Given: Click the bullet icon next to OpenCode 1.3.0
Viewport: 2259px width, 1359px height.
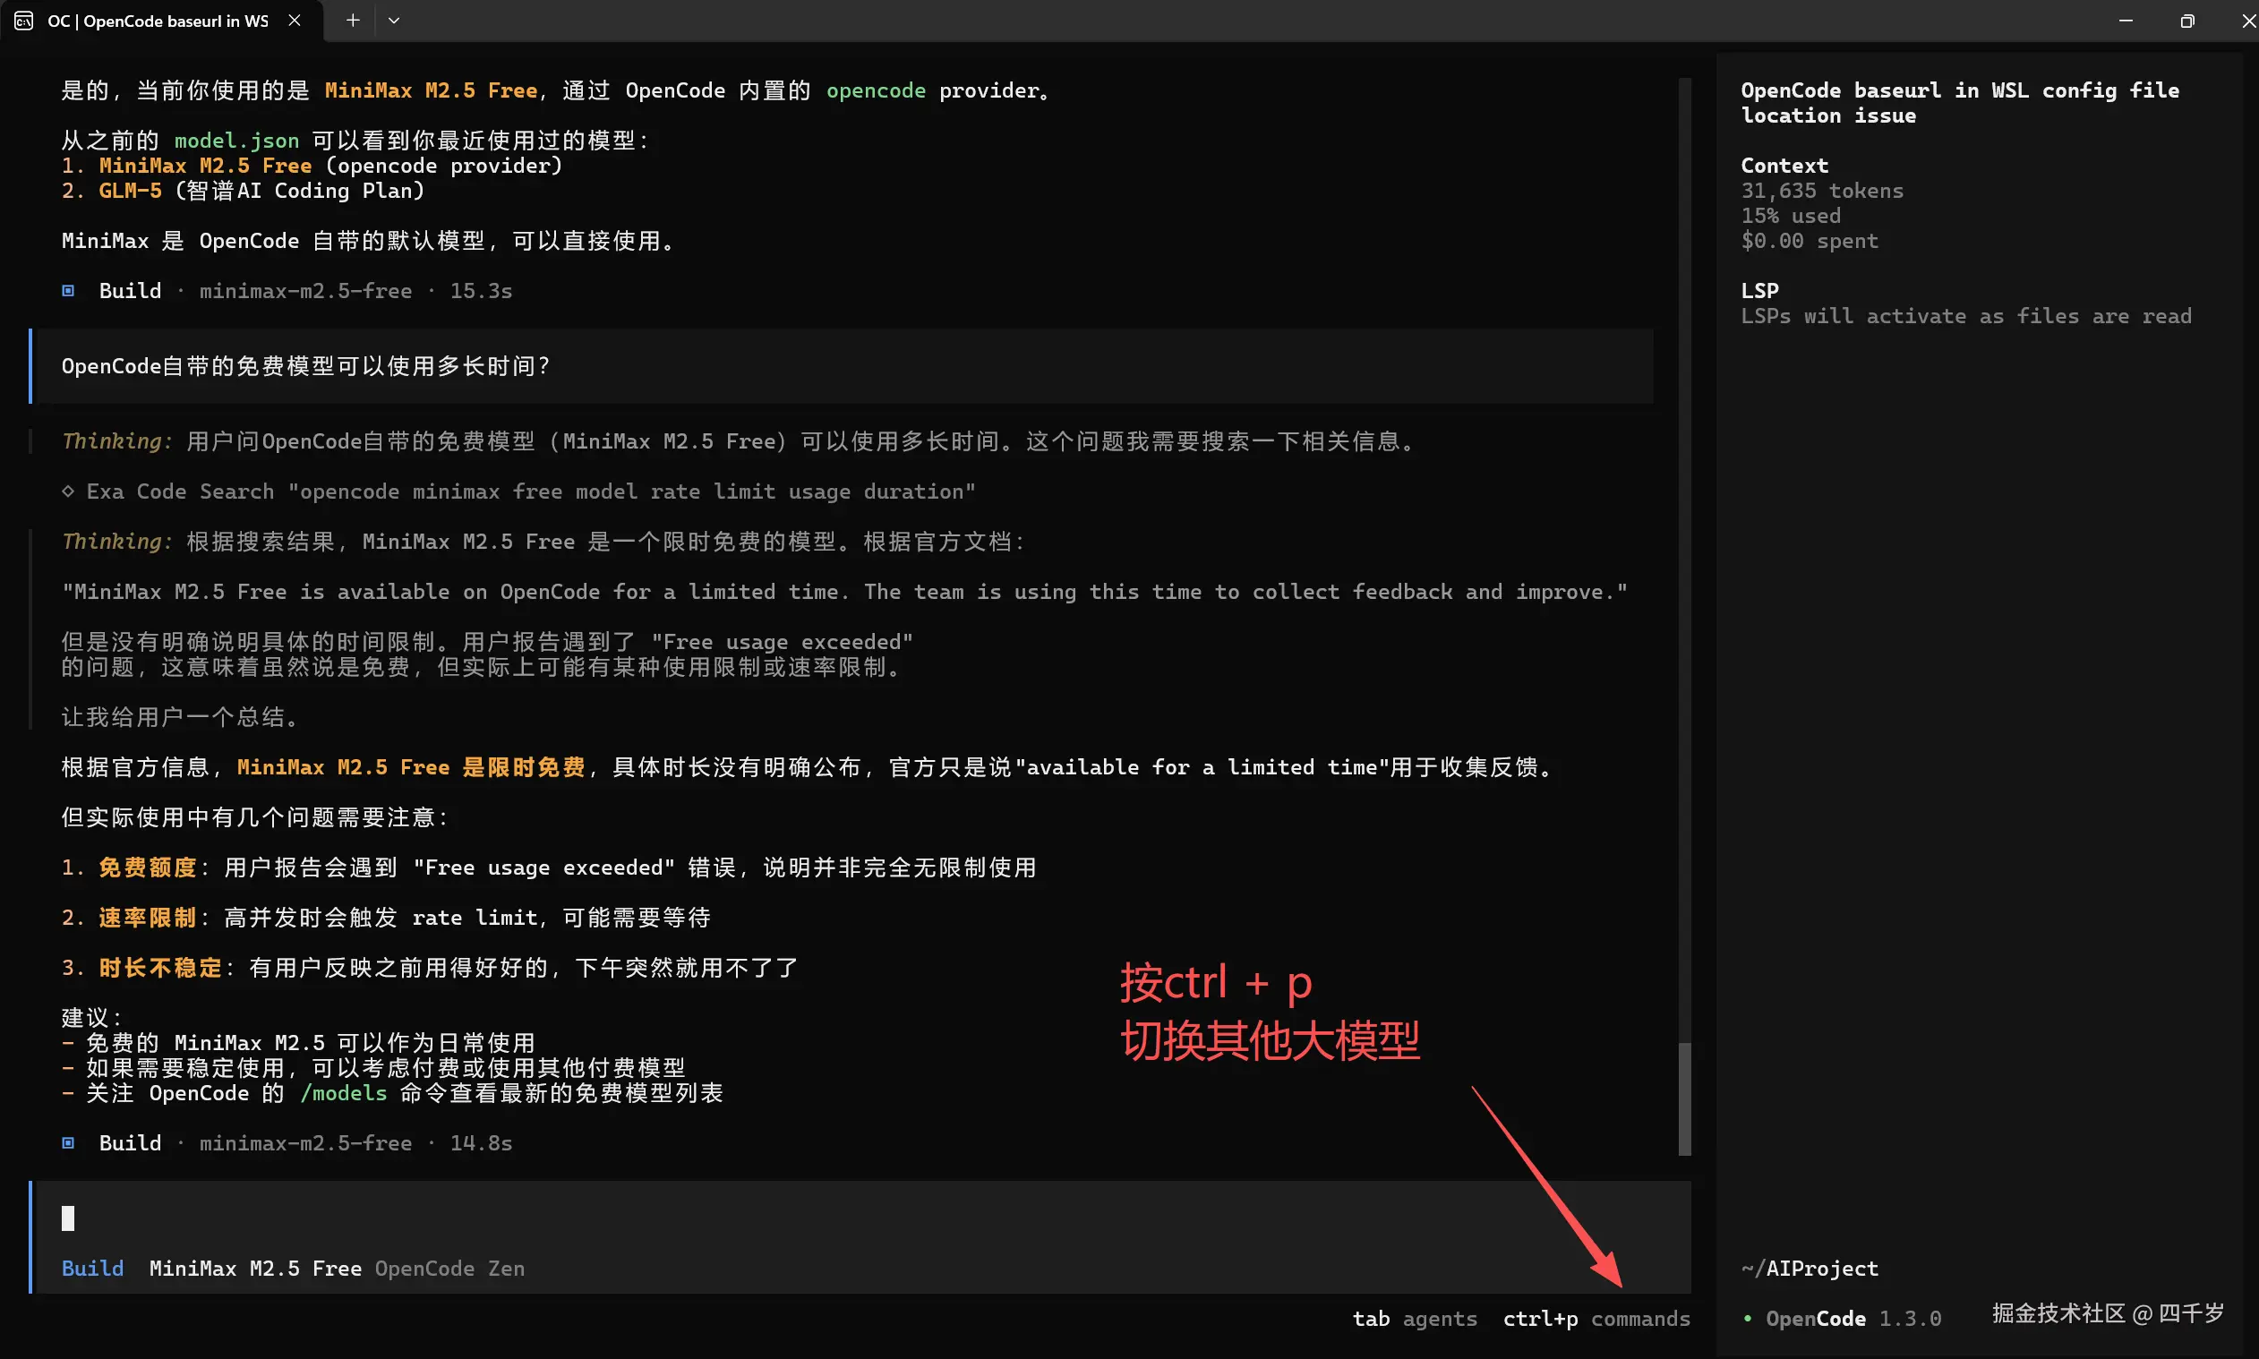Looking at the screenshot, I should point(1747,1319).
